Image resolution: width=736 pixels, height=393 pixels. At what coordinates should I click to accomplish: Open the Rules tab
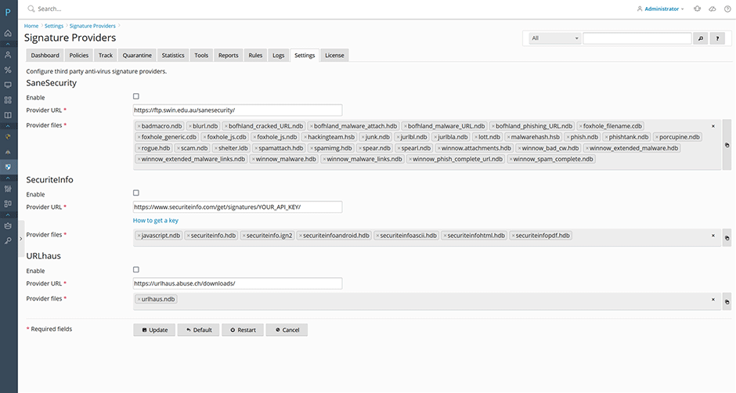tap(255, 56)
